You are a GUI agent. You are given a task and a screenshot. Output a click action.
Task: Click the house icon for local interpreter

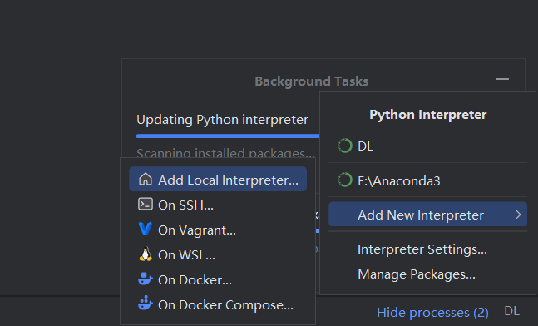[x=146, y=179]
